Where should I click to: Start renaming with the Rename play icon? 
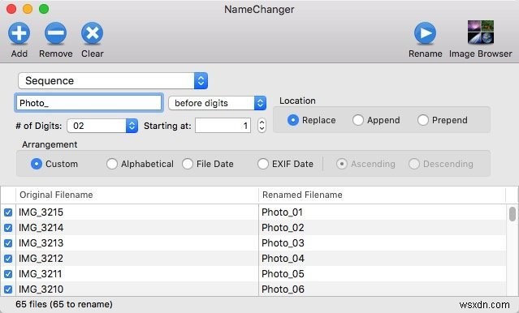coord(425,33)
